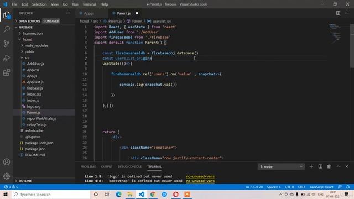The image size is (354, 199).
Task: Open AddUser.js in the explorer
Action: tap(35, 64)
